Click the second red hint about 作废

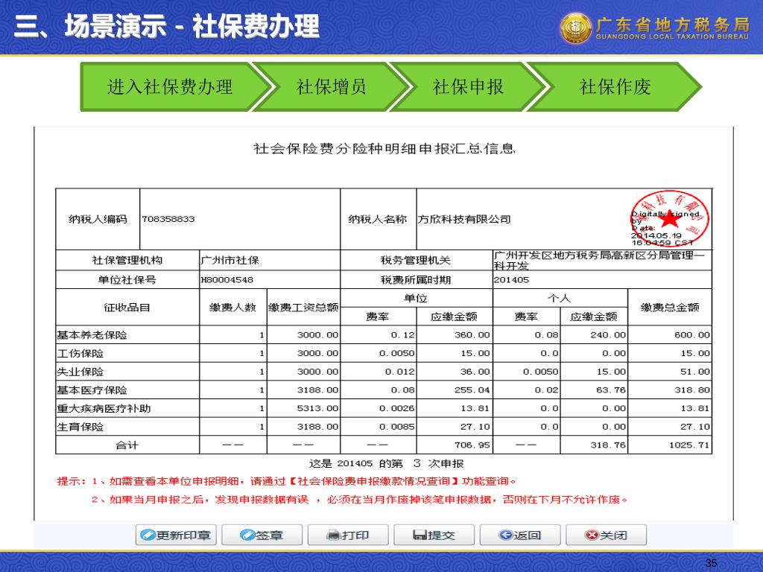point(359,500)
